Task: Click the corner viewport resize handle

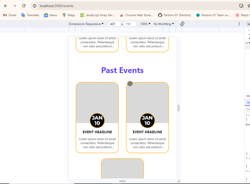Action: pos(179,181)
